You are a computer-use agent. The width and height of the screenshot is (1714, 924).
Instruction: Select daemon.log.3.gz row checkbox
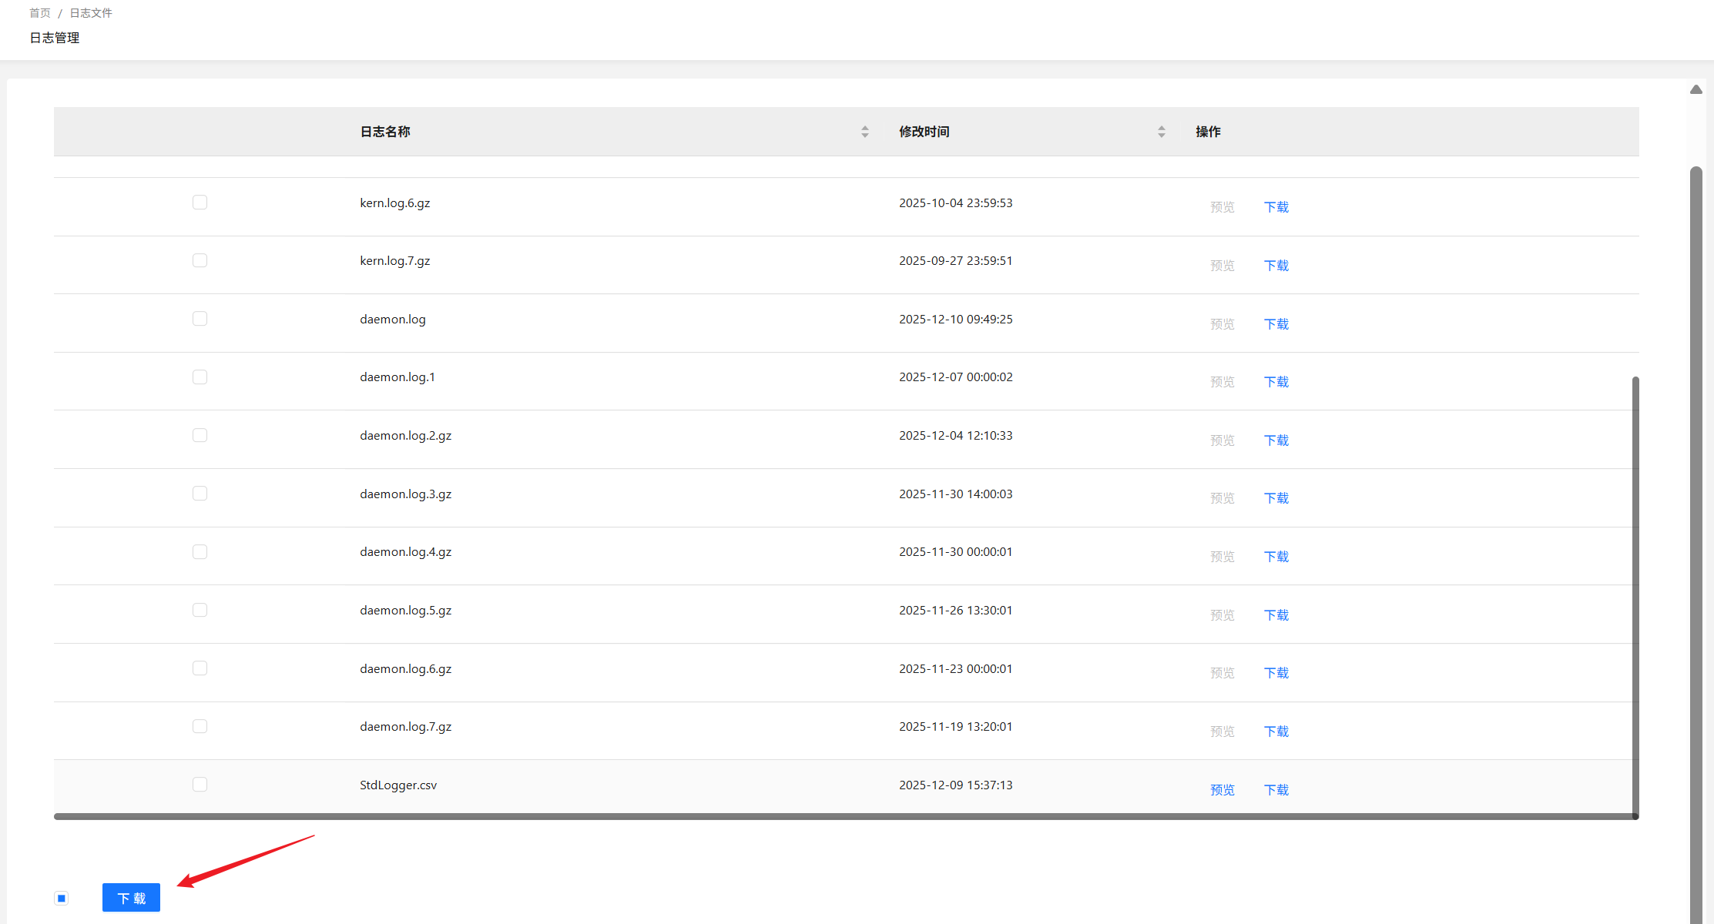click(x=200, y=494)
